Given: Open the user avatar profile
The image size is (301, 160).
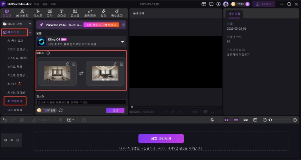Looking at the screenshot, I should (x=226, y=4).
